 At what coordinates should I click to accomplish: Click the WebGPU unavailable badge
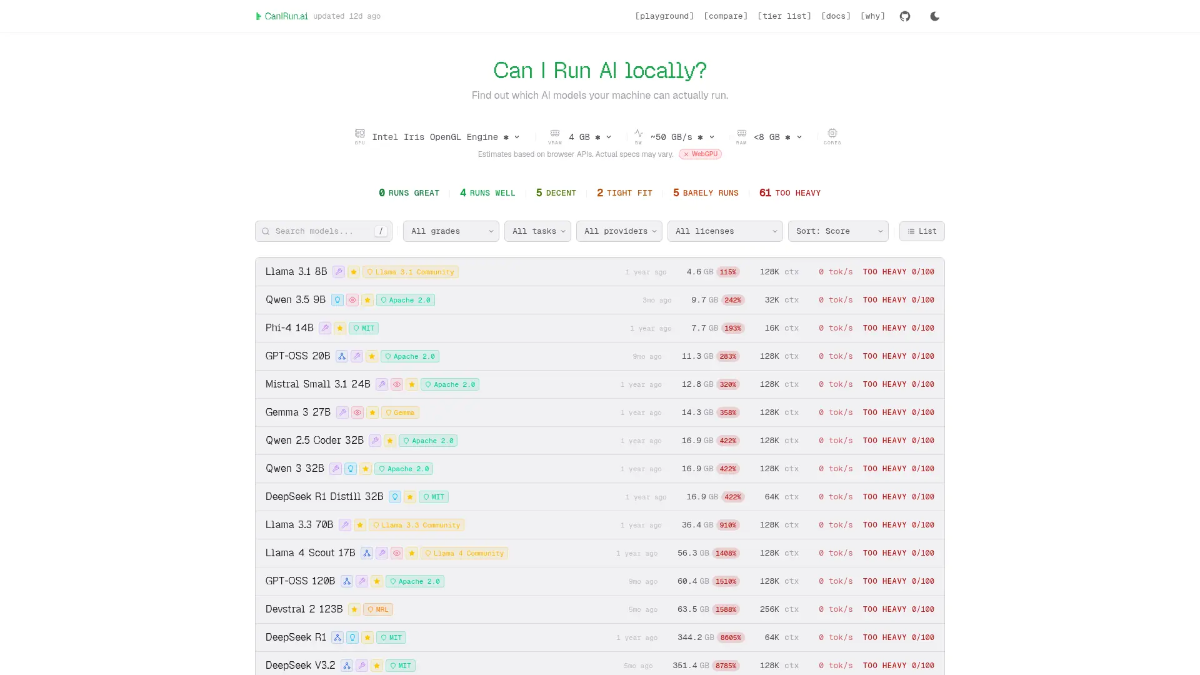(x=700, y=154)
